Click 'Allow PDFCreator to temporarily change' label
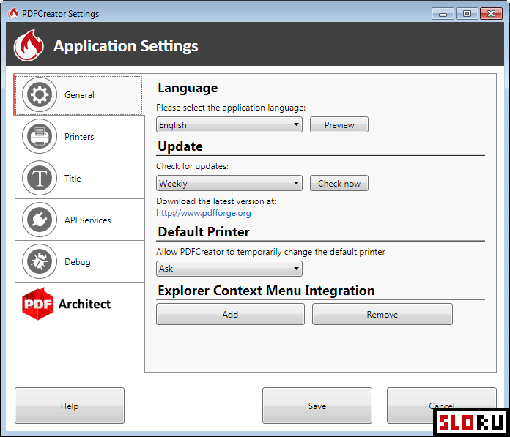This screenshot has height=437, width=510. click(x=270, y=252)
